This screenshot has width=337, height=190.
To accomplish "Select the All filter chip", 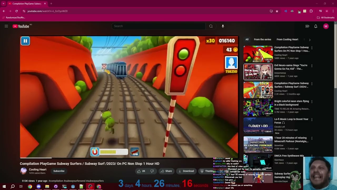I will pyautogui.click(x=247, y=40).
